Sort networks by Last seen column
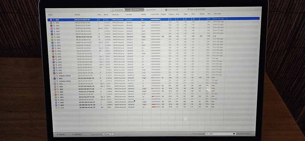Image resolution: width=305 pixels, height=141 pixels. [218, 15]
